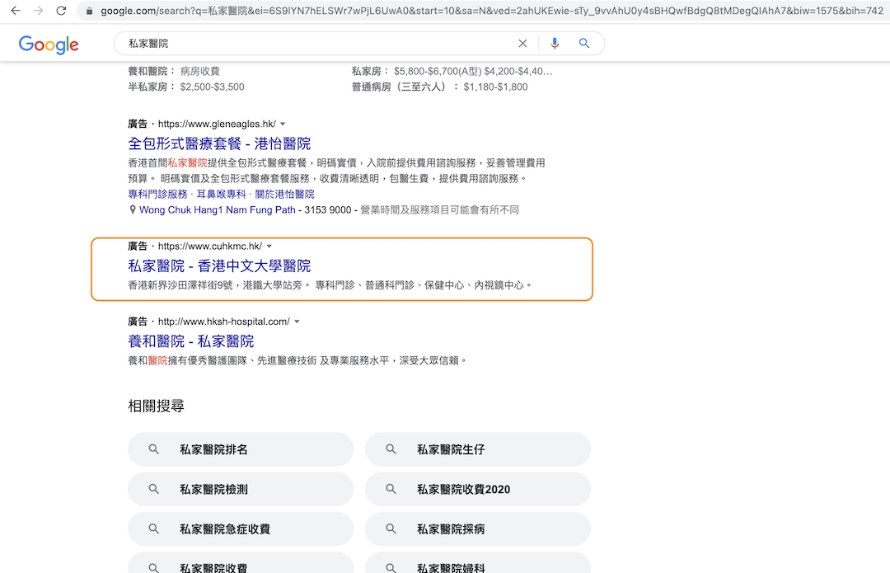Screen dimensions: 890x573
Task: Click 養和醫院擁有優秀醫護團隊 description text
Action: click(297, 360)
